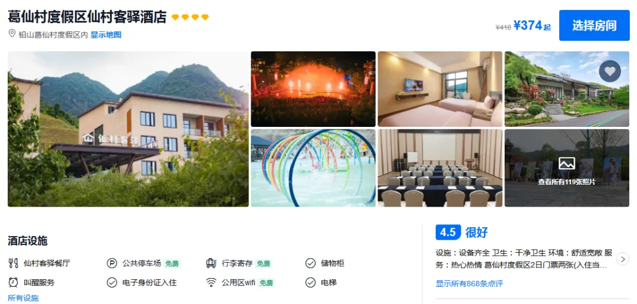637x304 pixels.
Task: Click the heart favorite icon on photo
Action: pos(610,71)
